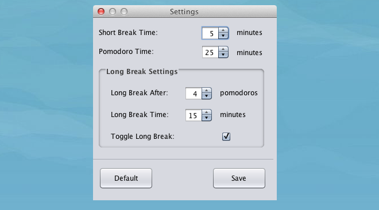Decrease Pomodoro Time with down arrow

[223, 55]
